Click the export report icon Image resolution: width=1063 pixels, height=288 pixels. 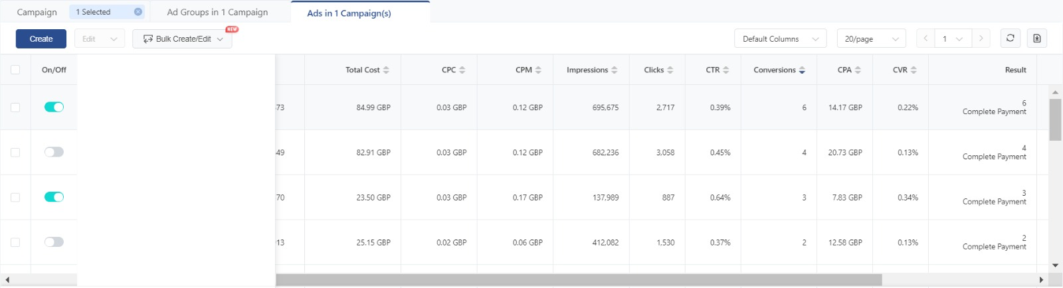[1036, 38]
